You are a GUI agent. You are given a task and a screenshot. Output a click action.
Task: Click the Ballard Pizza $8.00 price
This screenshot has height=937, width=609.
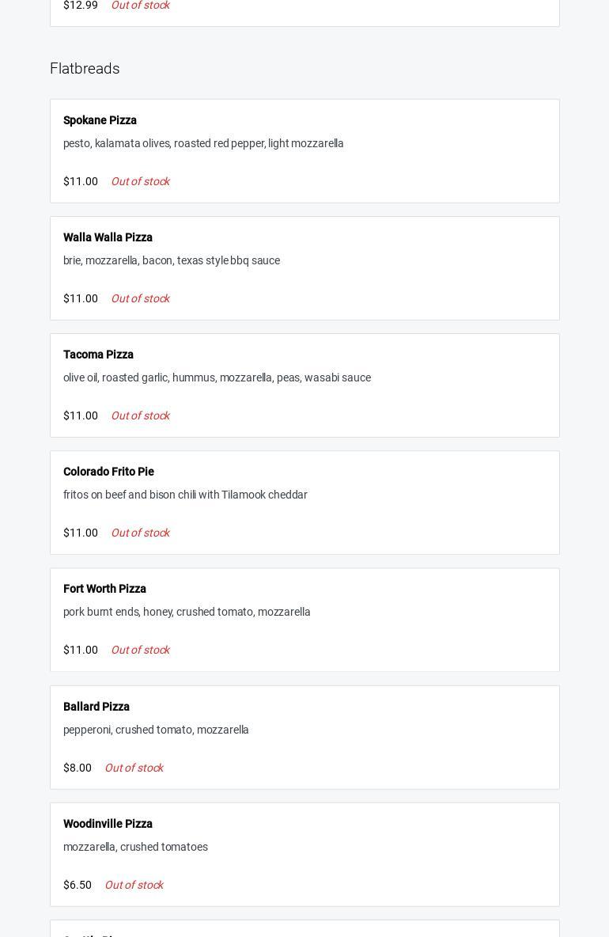(78, 768)
